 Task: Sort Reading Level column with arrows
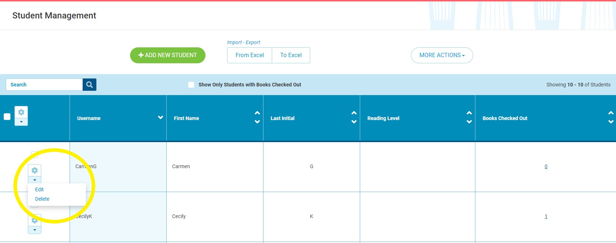click(x=469, y=117)
